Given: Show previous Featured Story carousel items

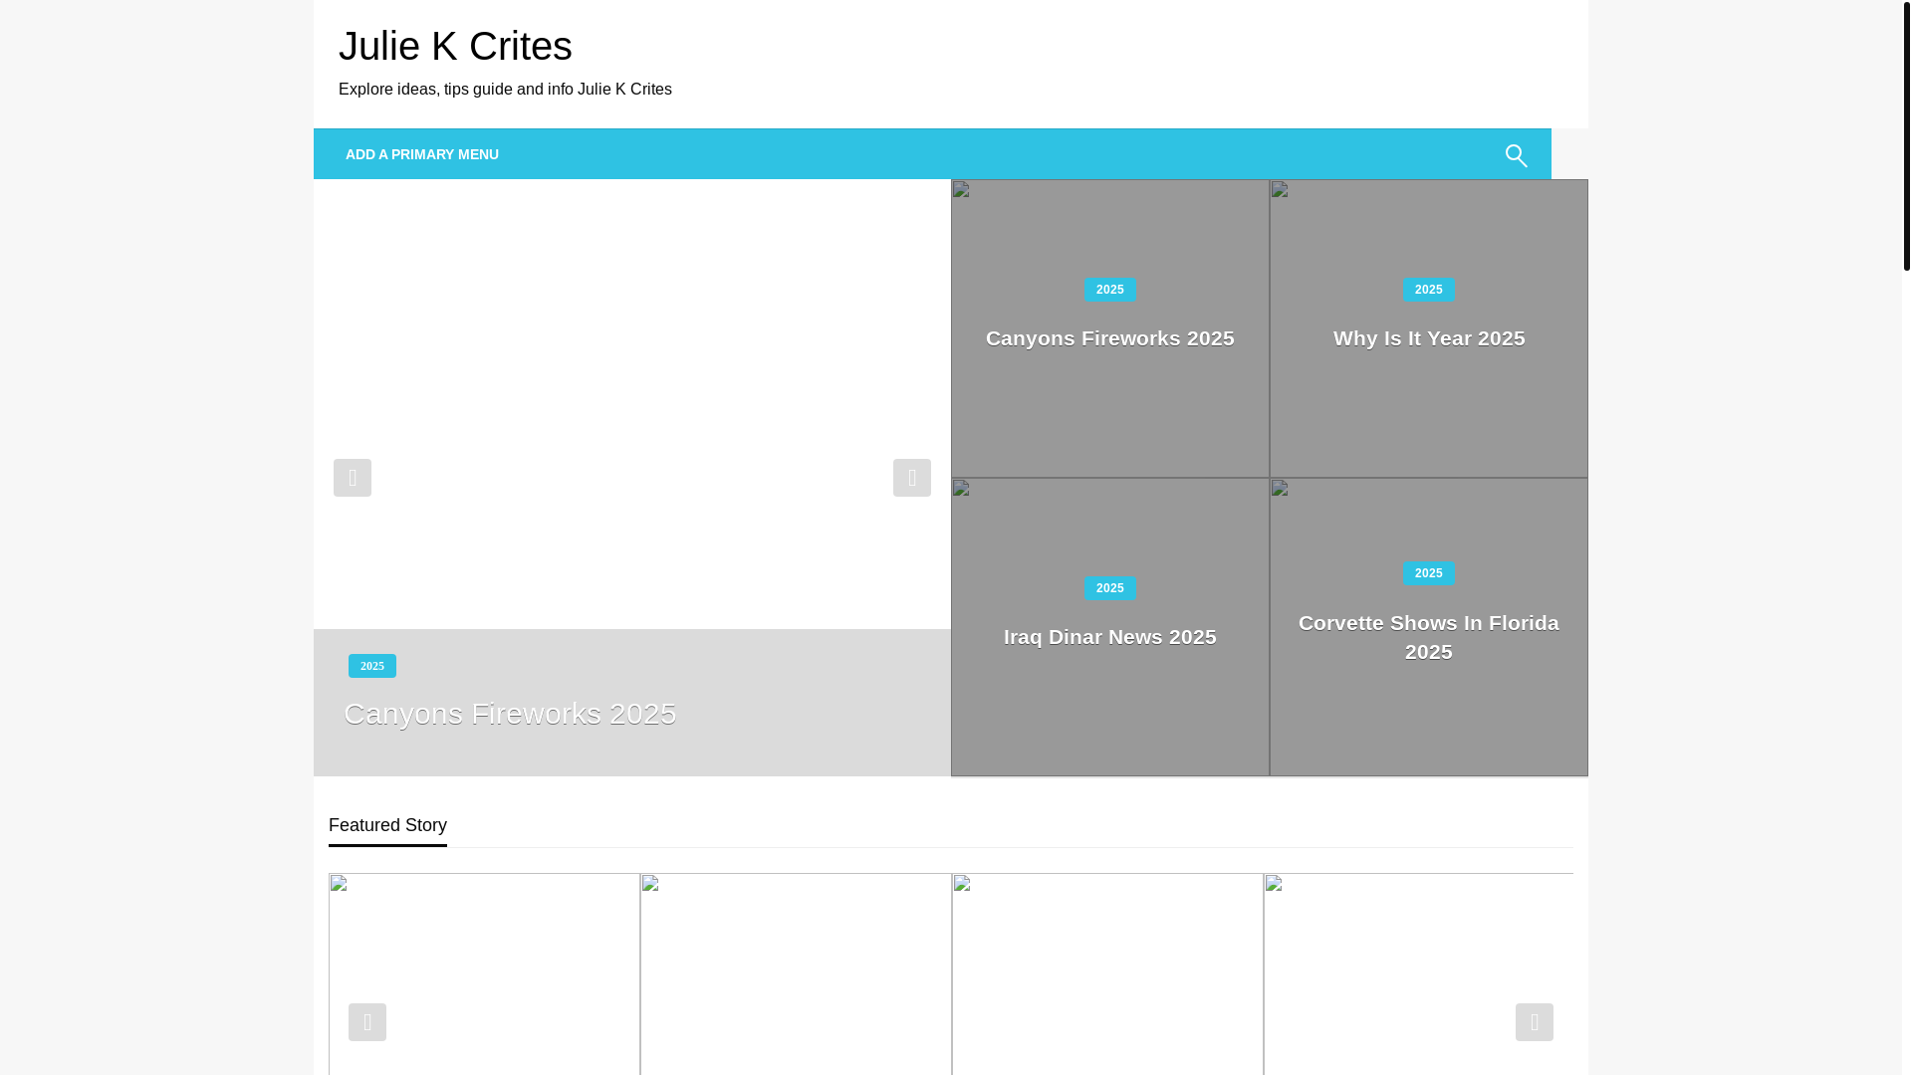Looking at the screenshot, I should click(367, 1022).
